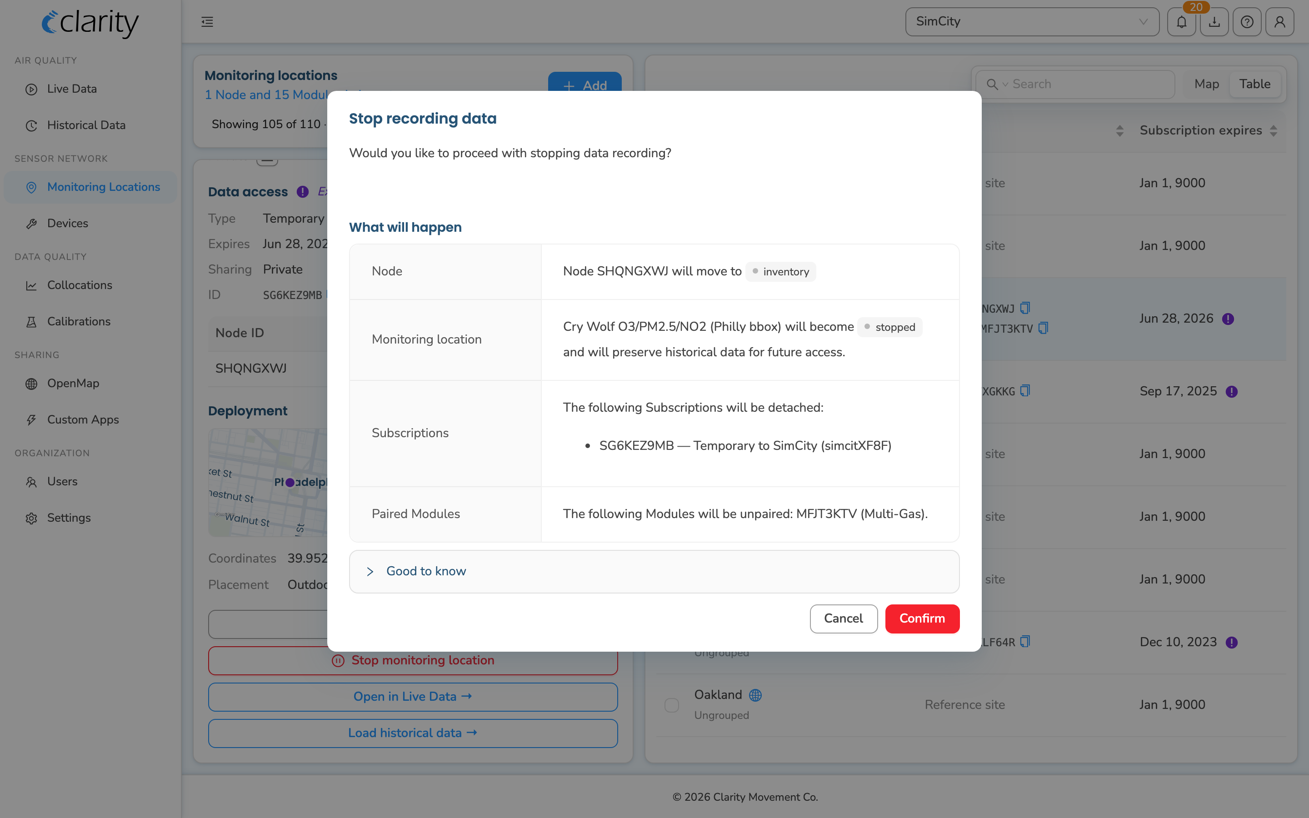Expand the Good to know section
The height and width of the screenshot is (818, 1309).
click(654, 572)
